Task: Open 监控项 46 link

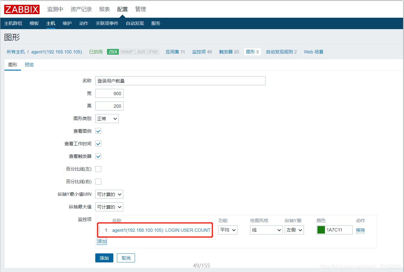Action: click(x=202, y=52)
